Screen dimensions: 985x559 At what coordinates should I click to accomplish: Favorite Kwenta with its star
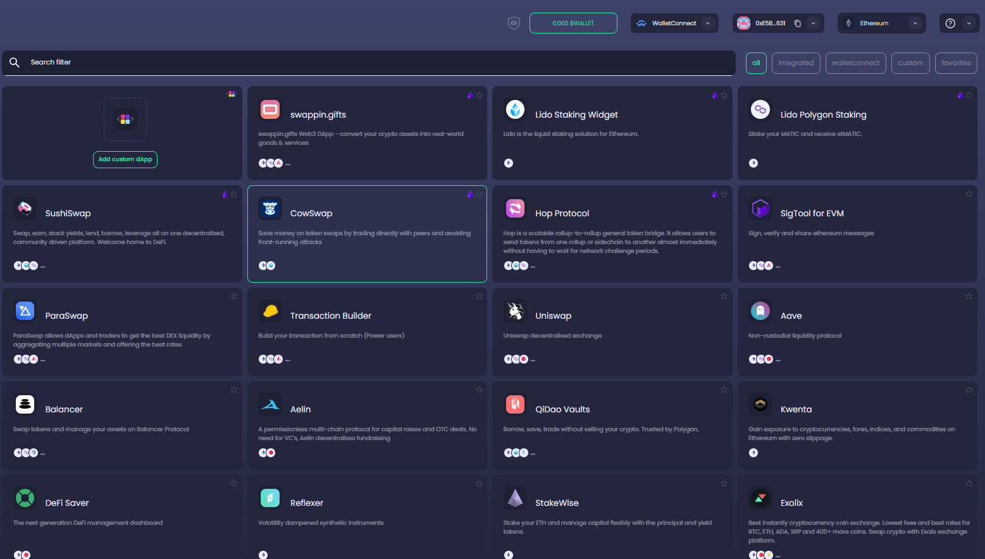coord(969,390)
